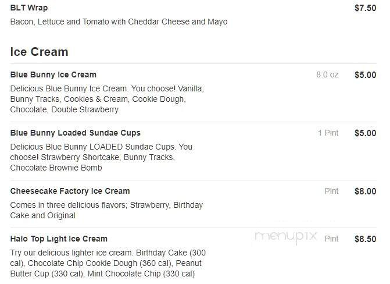Open the Blue Bunny Loaded Sundae Cups item
This screenshot has height=284, width=390.
point(75,133)
